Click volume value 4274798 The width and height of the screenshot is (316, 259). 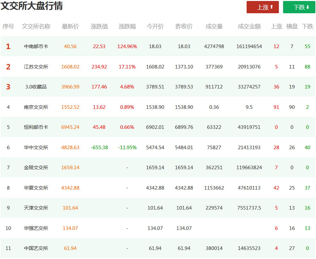point(214,47)
